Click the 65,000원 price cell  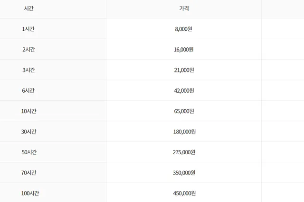184,111
